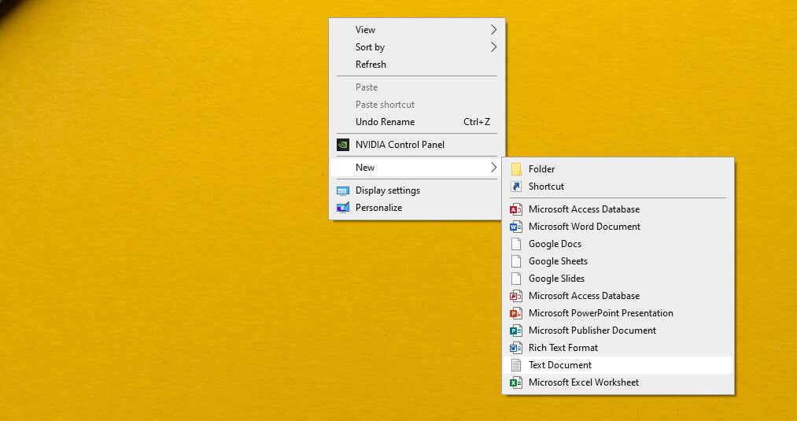Click outlined Access Database icon below Google Slides
The height and width of the screenshot is (421, 797).
516,296
